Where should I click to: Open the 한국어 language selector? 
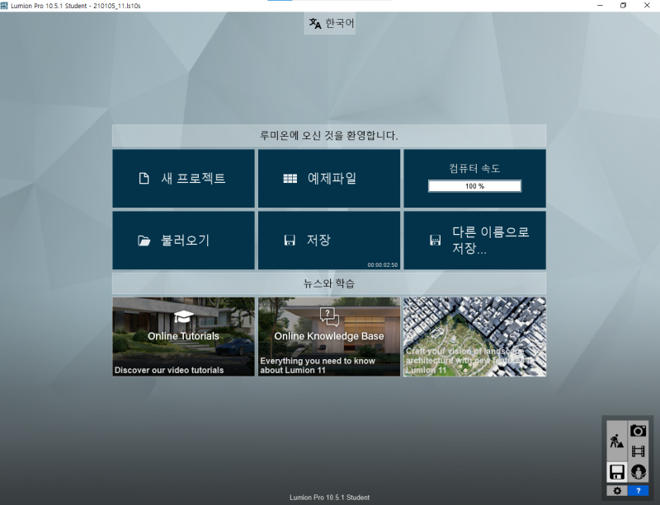[330, 24]
